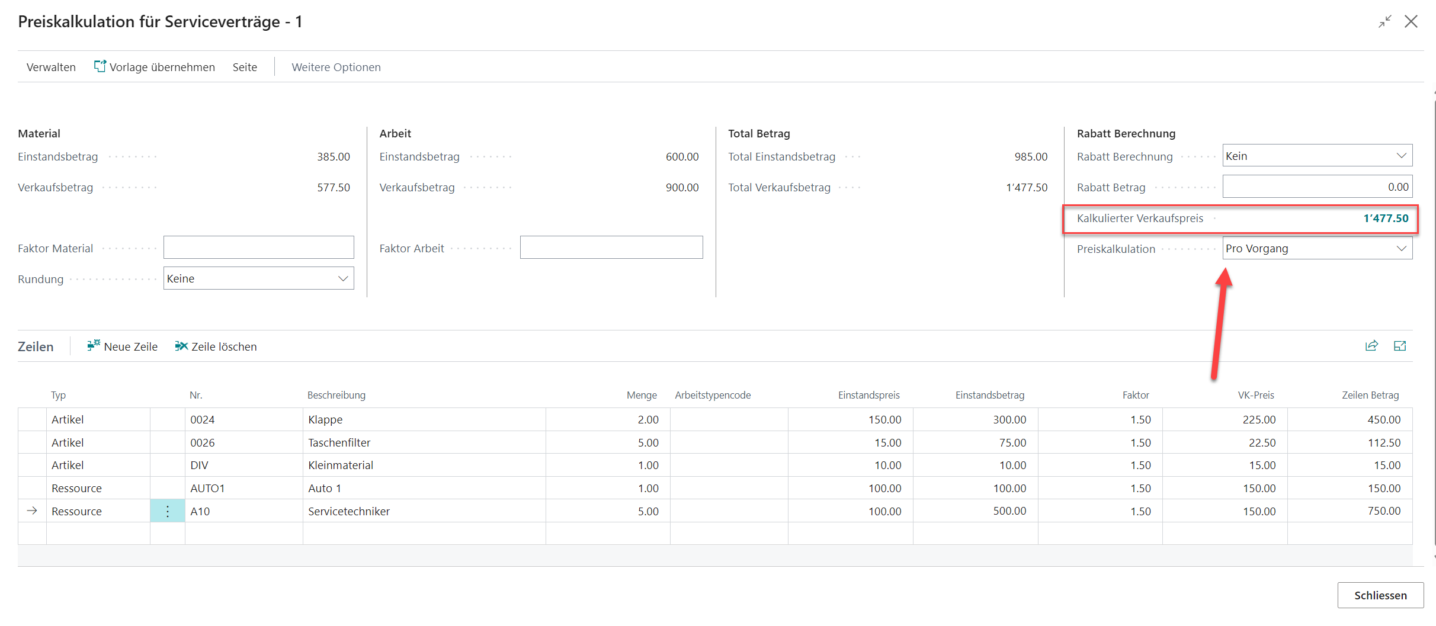
Task: Click the share icon in Zeilen section
Action: (x=1371, y=346)
